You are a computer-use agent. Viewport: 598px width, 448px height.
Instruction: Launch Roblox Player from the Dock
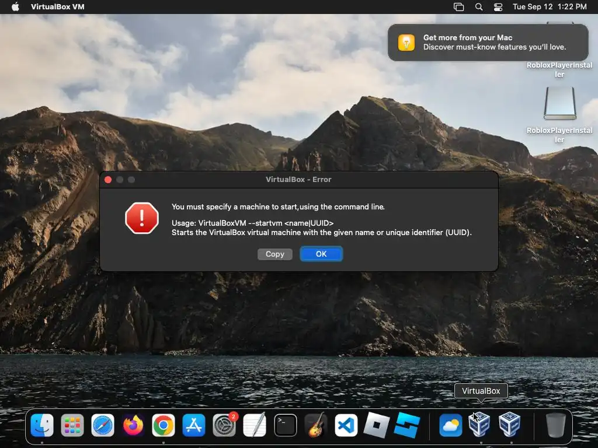[377, 425]
